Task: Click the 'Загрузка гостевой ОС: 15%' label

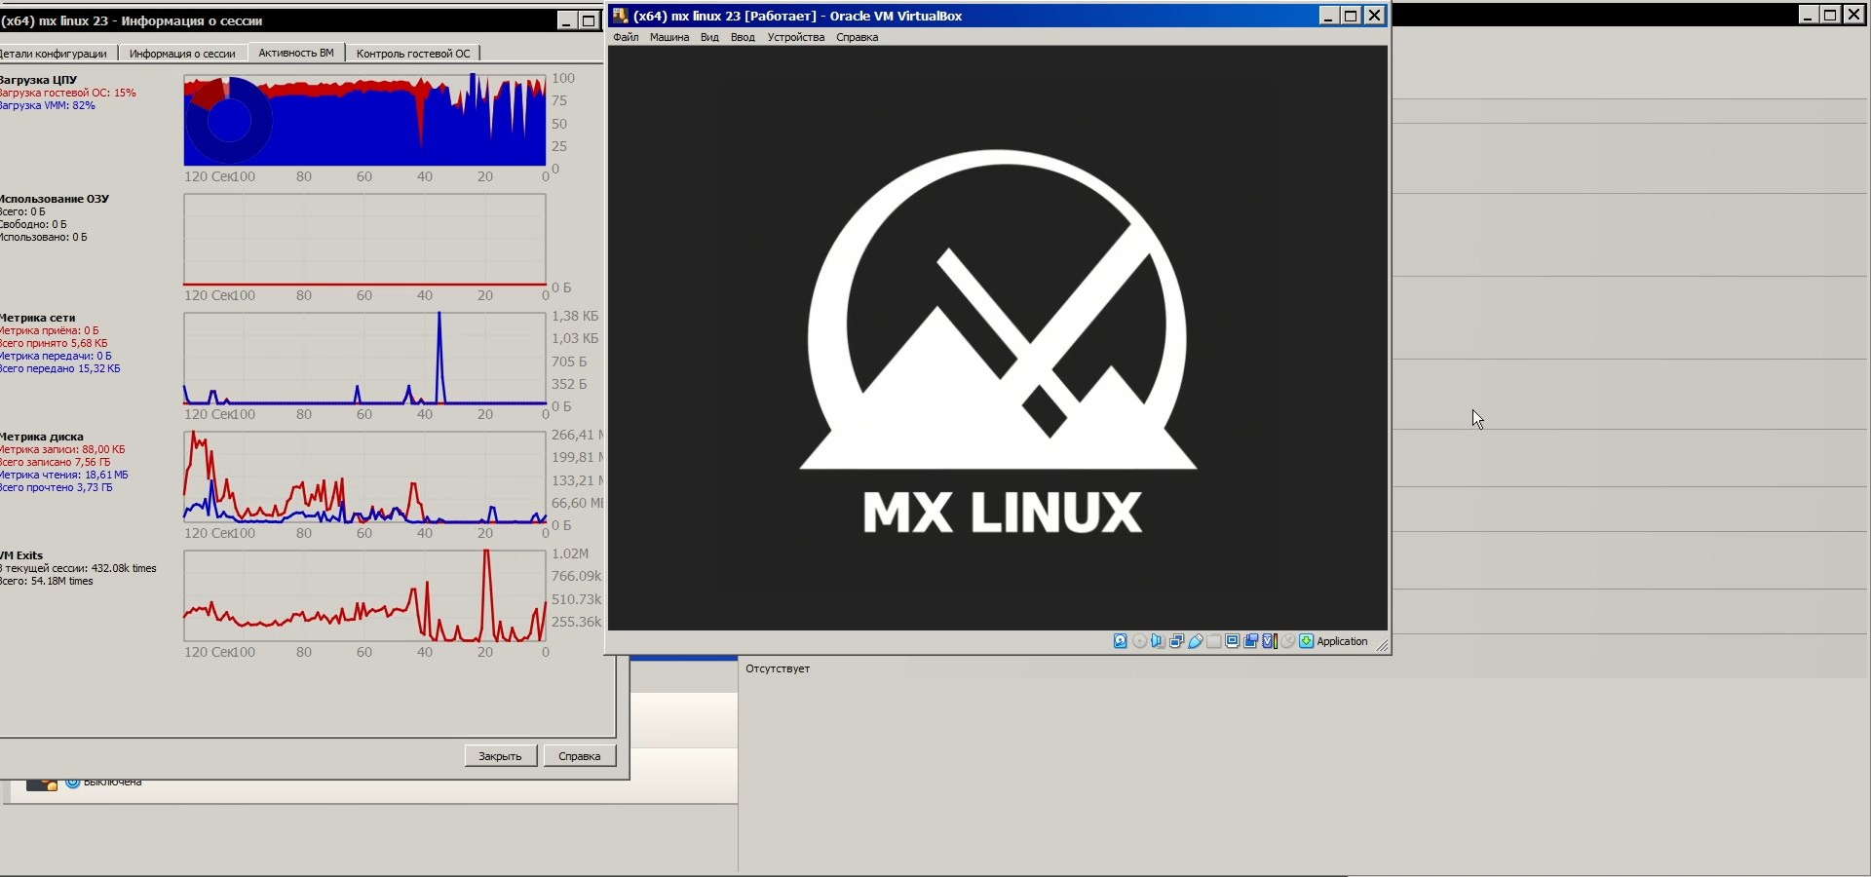Action: (x=68, y=93)
